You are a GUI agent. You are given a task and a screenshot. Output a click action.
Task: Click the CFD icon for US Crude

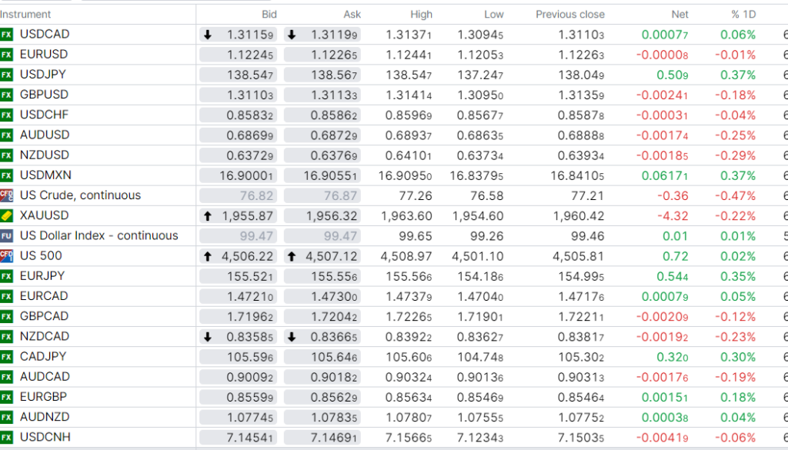(7, 195)
